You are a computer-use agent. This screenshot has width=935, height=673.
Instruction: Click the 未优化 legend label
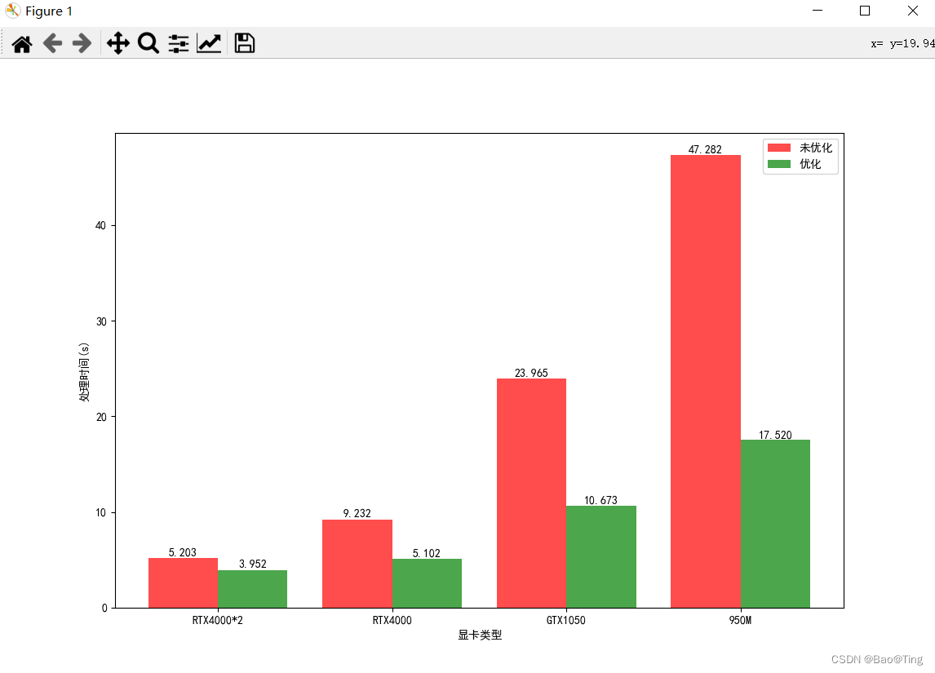click(x=816, y=148)
